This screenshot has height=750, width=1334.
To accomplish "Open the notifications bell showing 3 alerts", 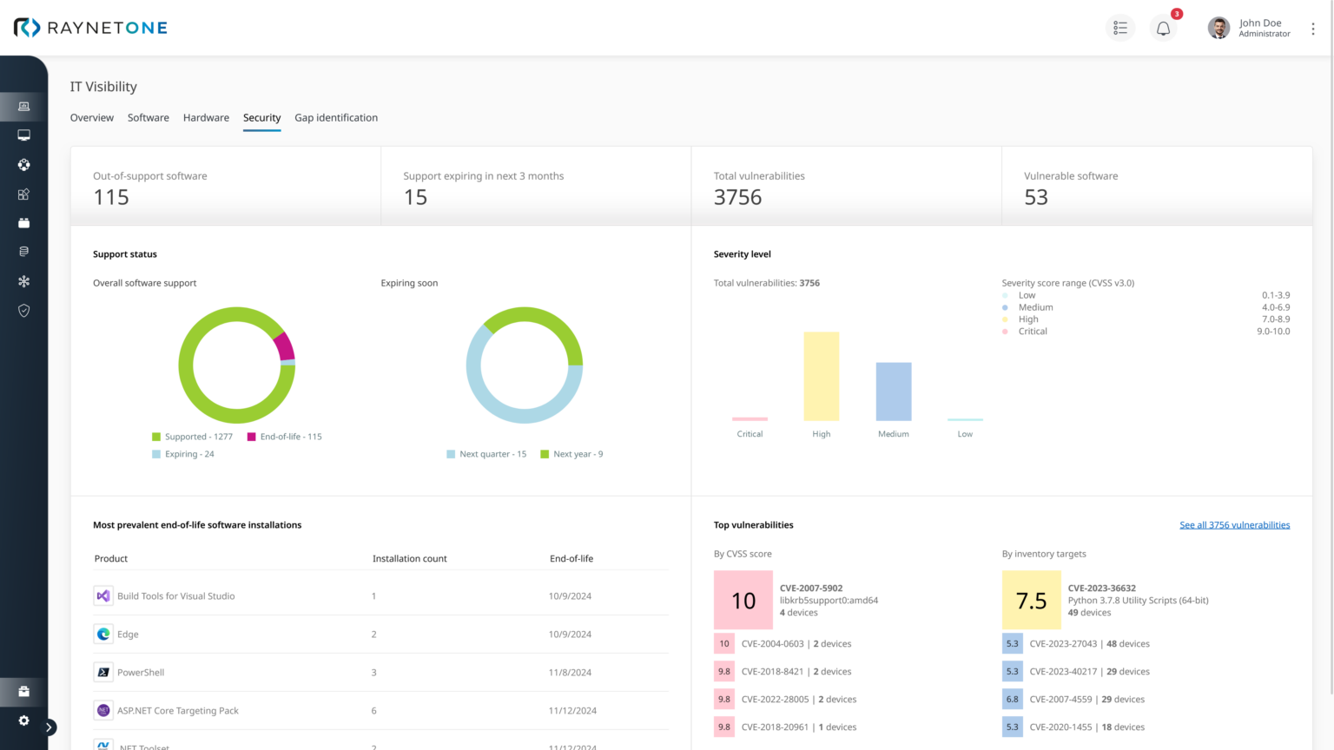I will (x=1163, y=28).
